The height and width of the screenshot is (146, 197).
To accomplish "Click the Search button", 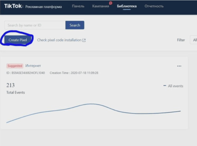I will (75, 25).
